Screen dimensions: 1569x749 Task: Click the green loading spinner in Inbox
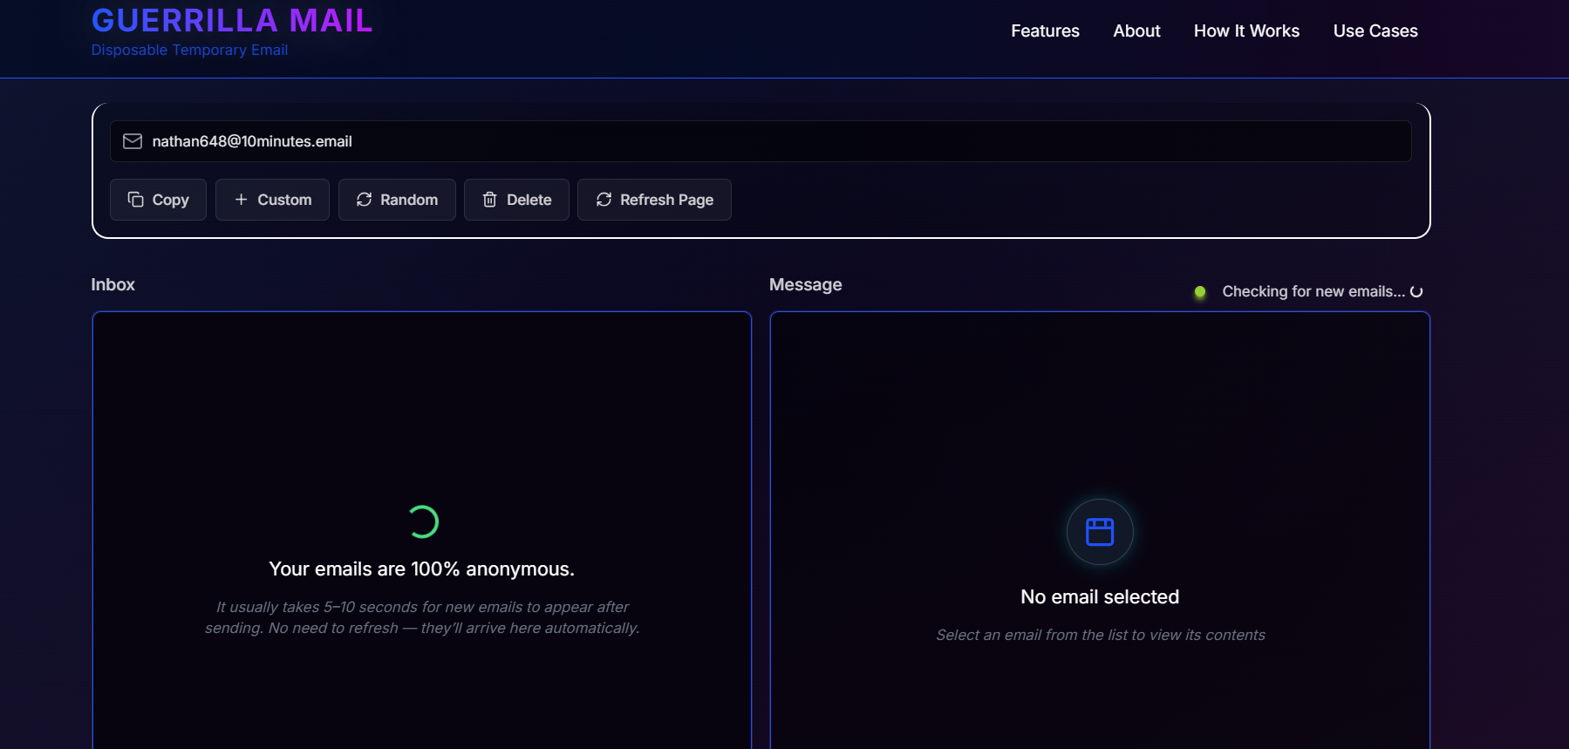click(422, 521)
